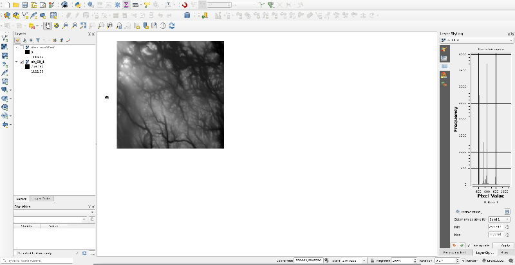
Task: Select the Identify Features tool
Action: [90, 5]
